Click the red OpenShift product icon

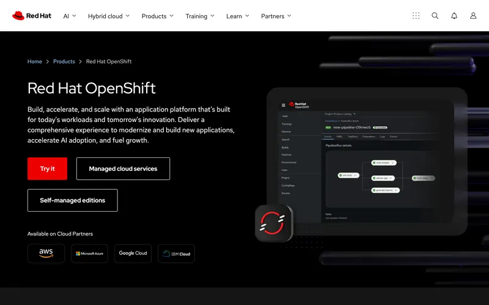coord(273,223)
